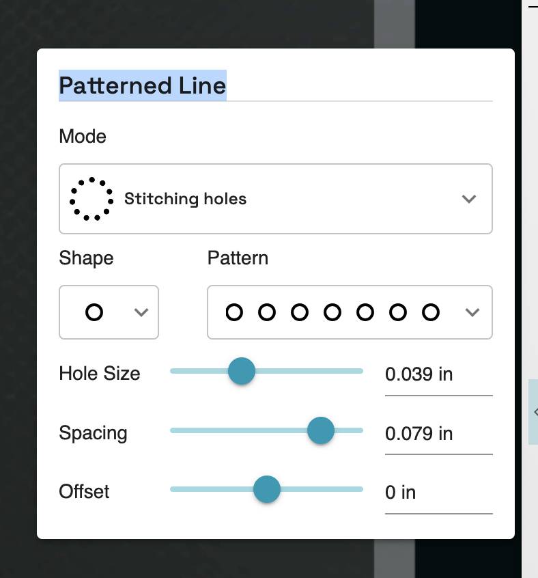Click the Mode label

pyautogui.click(x=83, y=137)
